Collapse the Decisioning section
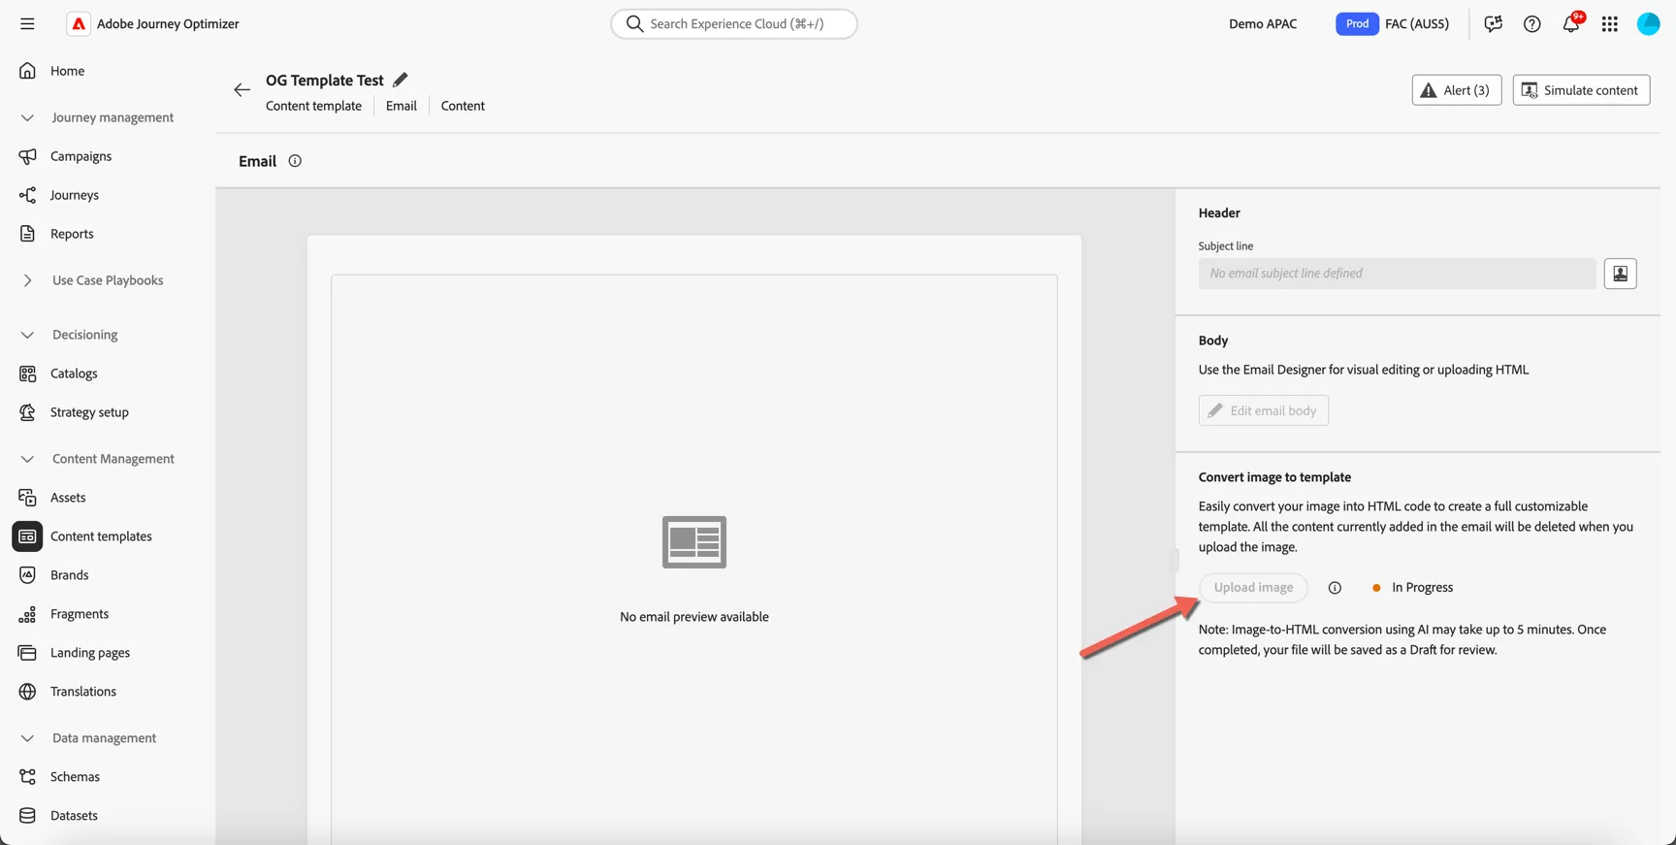This screenshot has height=845, width=1676. 27,335
